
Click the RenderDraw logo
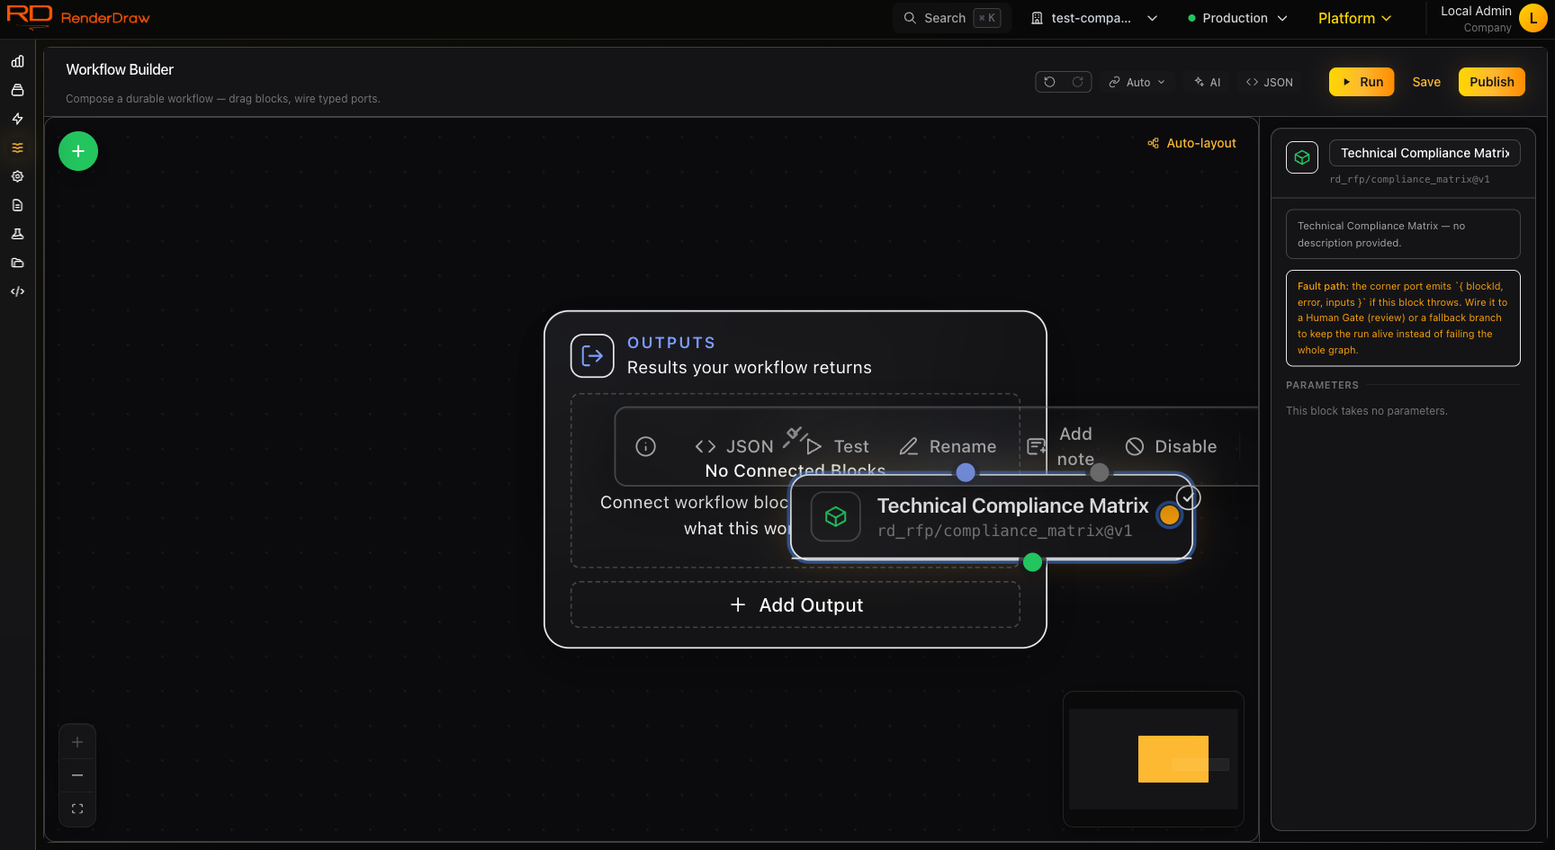(78, 17)
